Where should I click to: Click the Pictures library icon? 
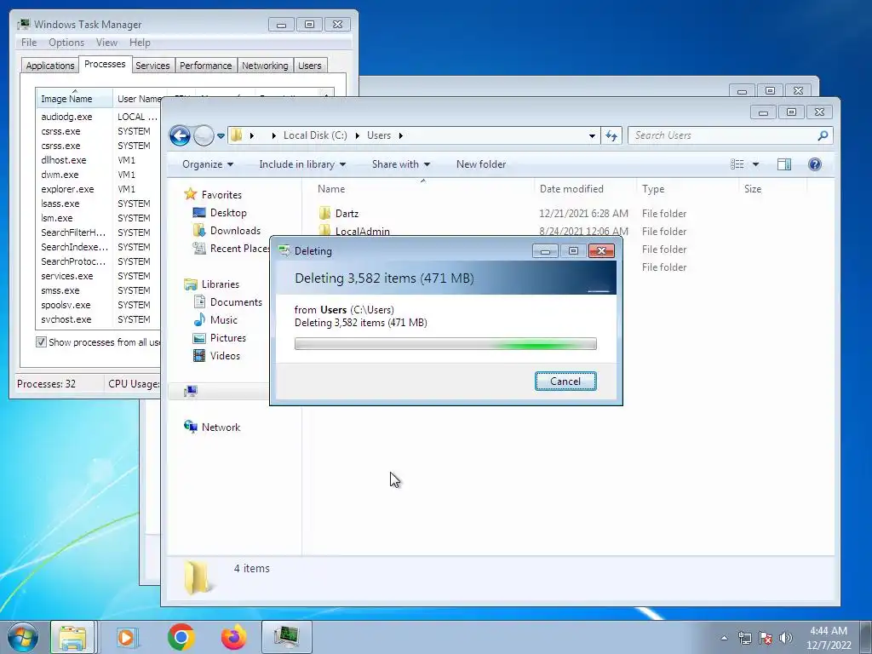coord(199,337)
